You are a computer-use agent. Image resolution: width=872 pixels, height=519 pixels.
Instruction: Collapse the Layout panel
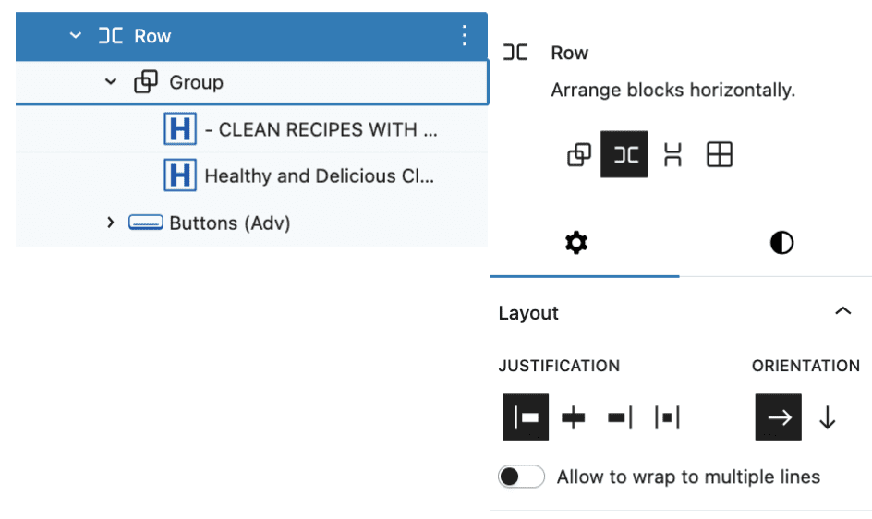(x=843, y=311)
